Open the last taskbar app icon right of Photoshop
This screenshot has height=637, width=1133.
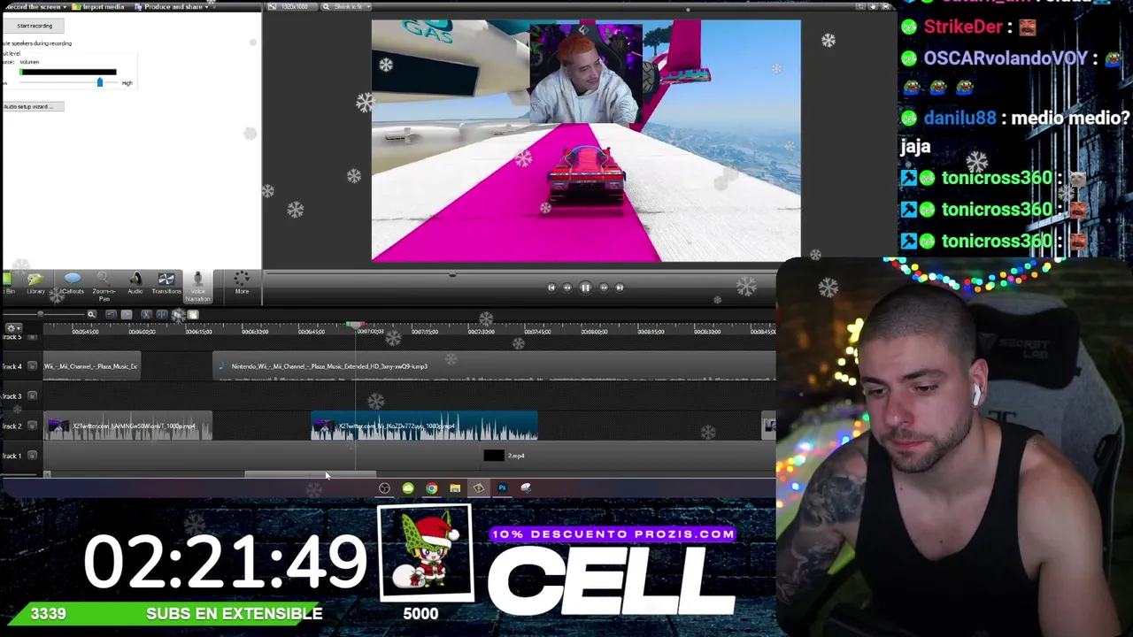tap(526, 488)
